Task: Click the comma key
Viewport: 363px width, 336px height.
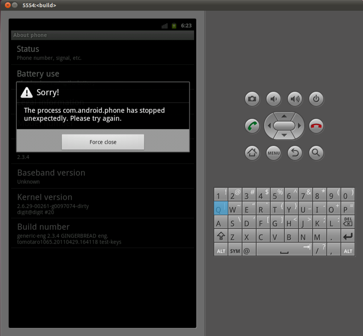Action: coord(334,249)
